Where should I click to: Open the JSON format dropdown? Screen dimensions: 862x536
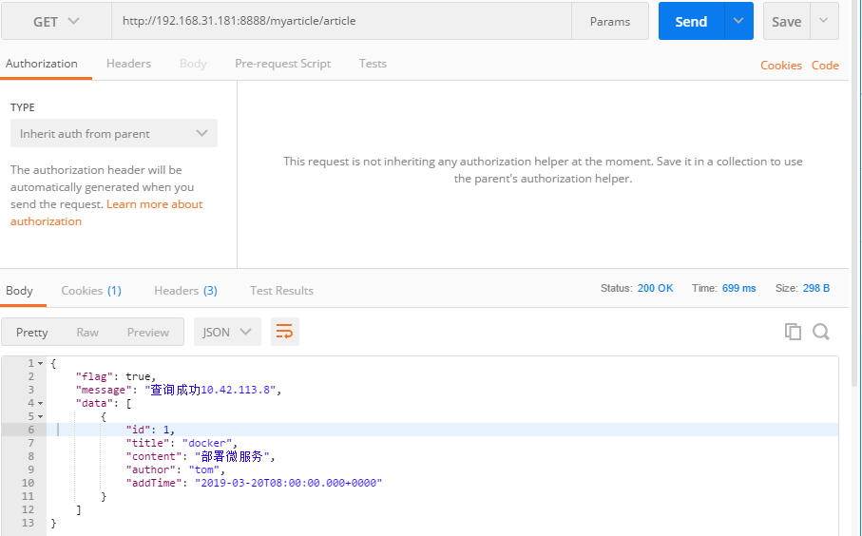pos(227,332)
